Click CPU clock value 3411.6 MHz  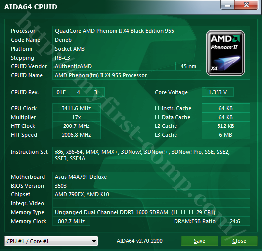(x=77, y=108)
